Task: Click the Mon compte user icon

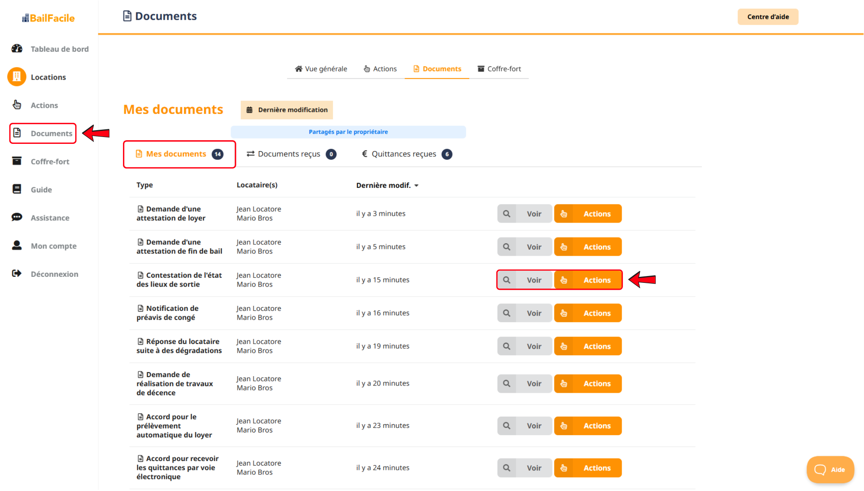Action: (x=17, y=245)
